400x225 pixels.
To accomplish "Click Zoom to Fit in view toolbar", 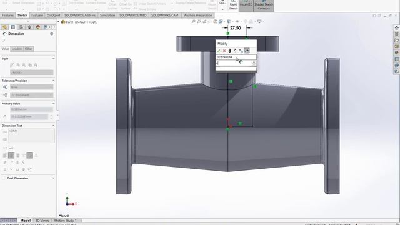I will pos(193,22).
